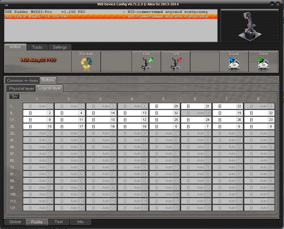Viewport: 284px width, 229px height.
Task: Click the Load disk icon
Action: coord(234,63)
